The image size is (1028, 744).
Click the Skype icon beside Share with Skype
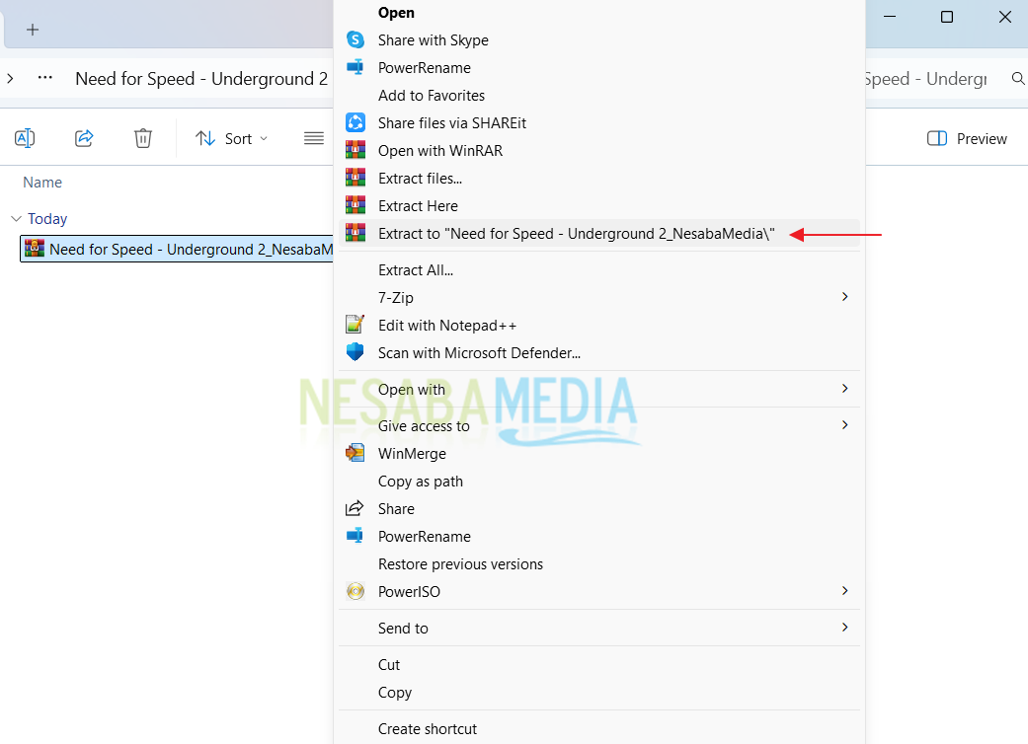pyautogui.click(x=356, y=39)
